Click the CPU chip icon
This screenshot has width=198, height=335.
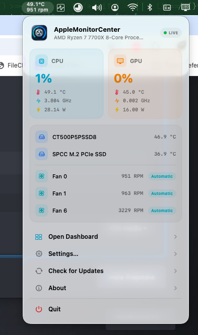(x=41, y=61)
